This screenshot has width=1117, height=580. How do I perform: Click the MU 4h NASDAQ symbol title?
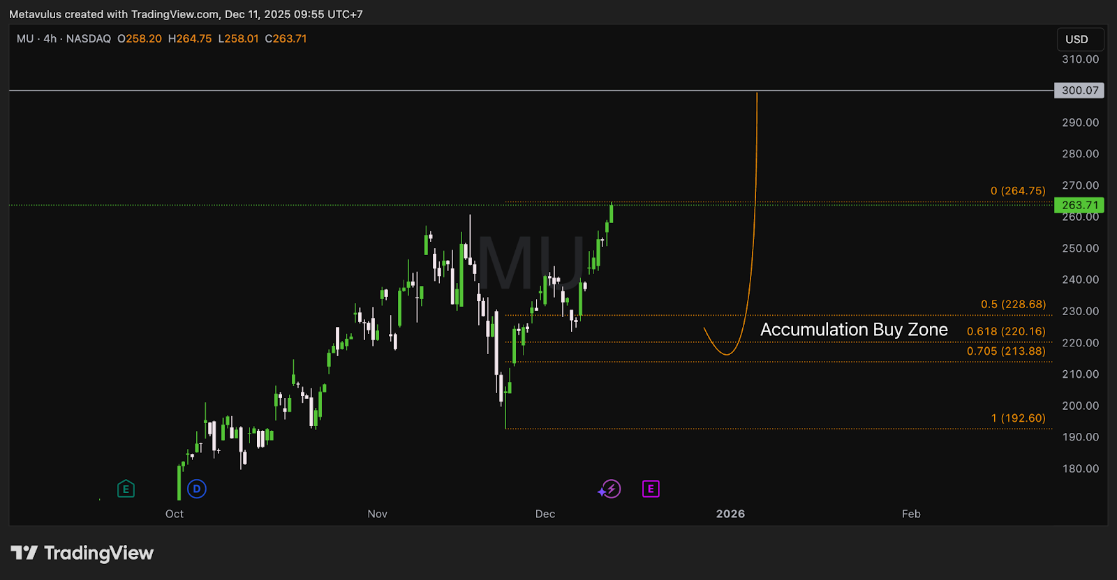click(x=64, y=39)
